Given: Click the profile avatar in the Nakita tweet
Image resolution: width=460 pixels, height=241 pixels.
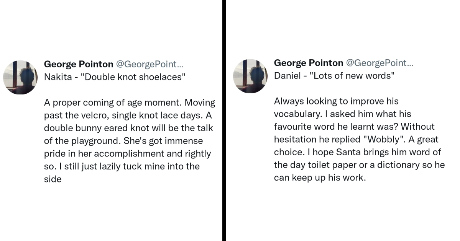Looking at the screenshot, I should point(20,77).
